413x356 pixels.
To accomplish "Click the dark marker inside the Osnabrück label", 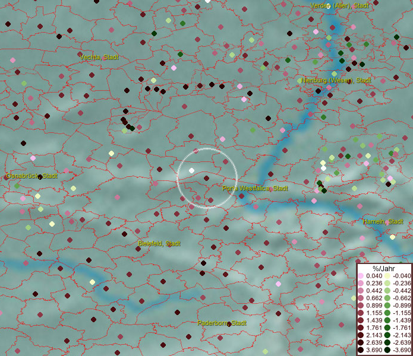I will (40, 177).
